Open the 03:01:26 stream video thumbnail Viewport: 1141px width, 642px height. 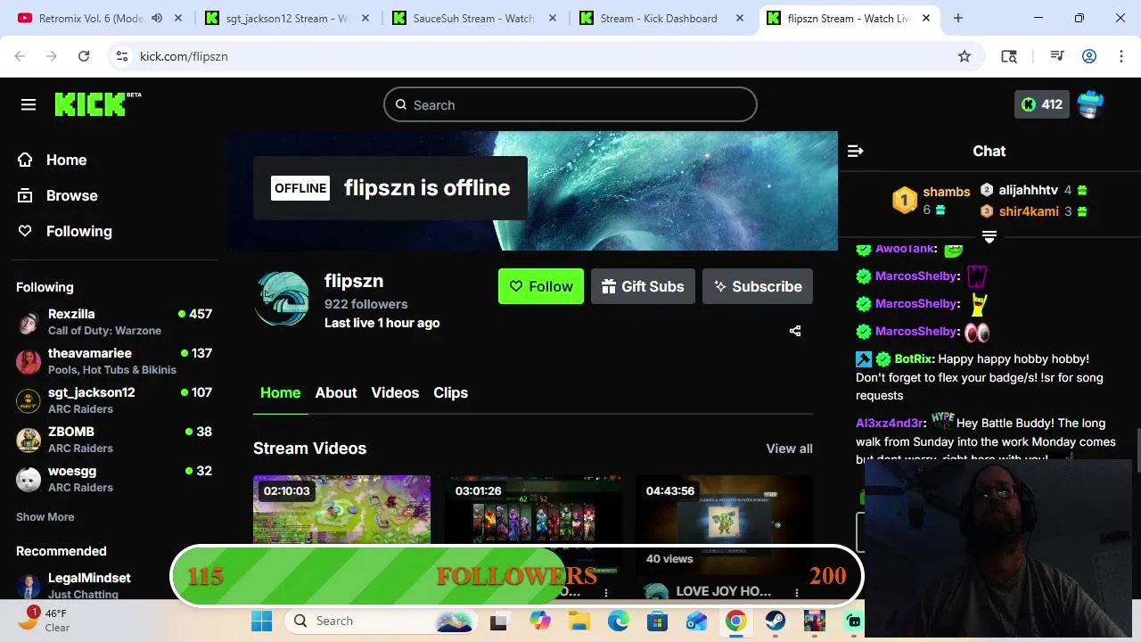click(x=533, y=509)
